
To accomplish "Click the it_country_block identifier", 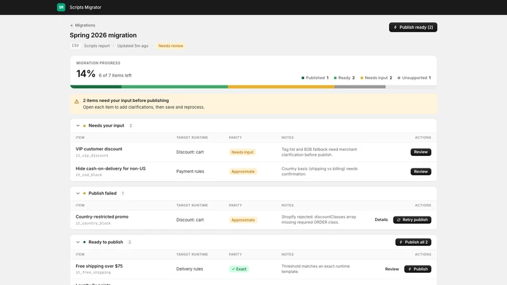I will coord(93,224).
